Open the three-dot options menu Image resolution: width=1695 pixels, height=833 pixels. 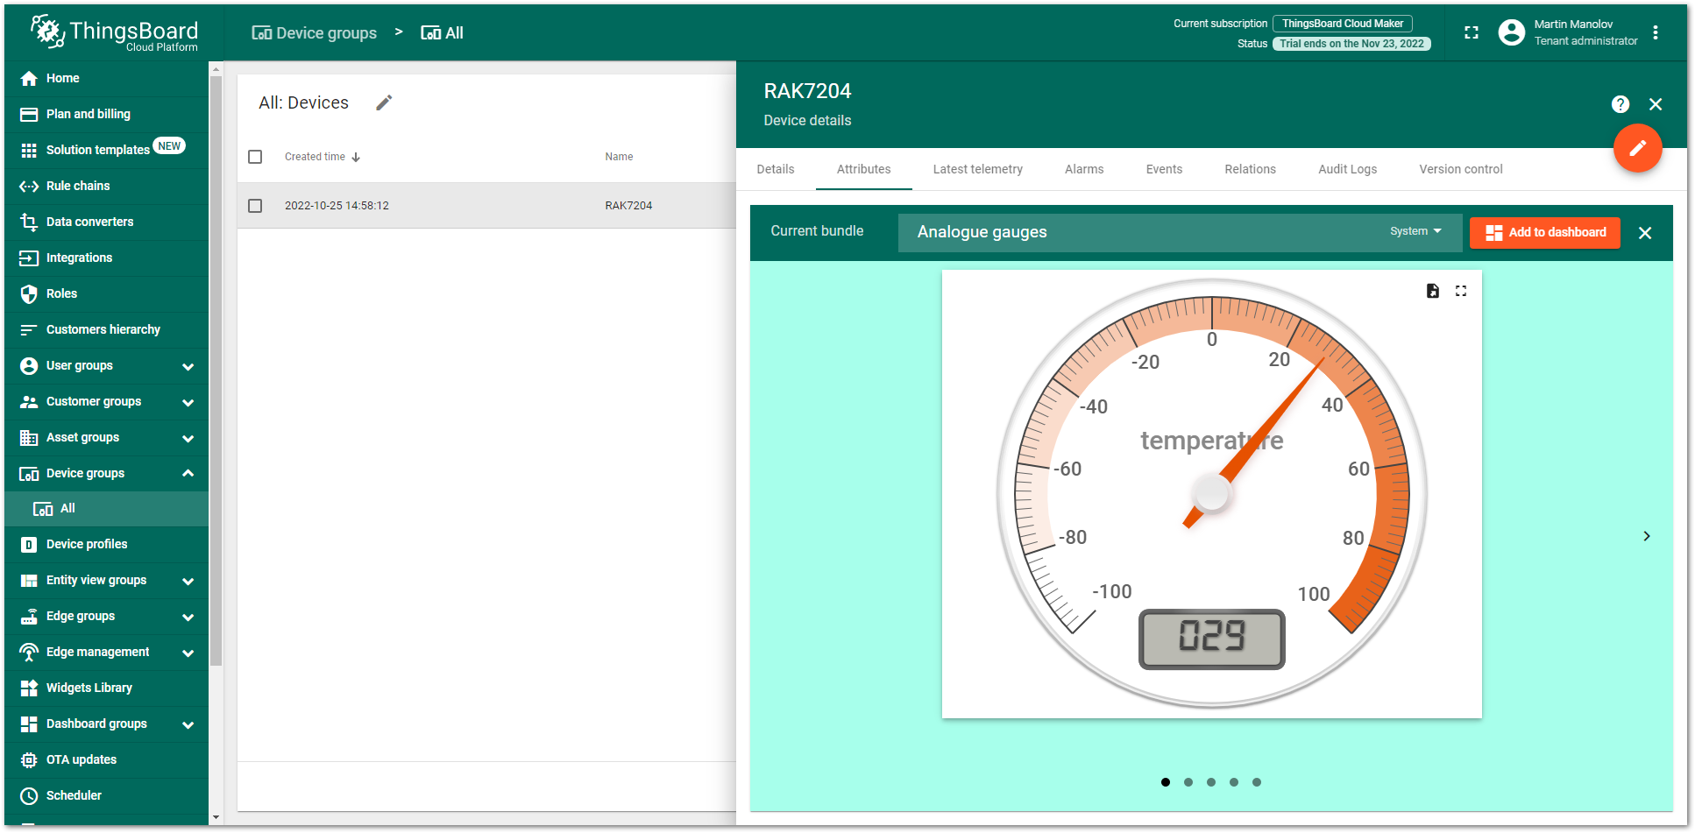[1656, 32]
